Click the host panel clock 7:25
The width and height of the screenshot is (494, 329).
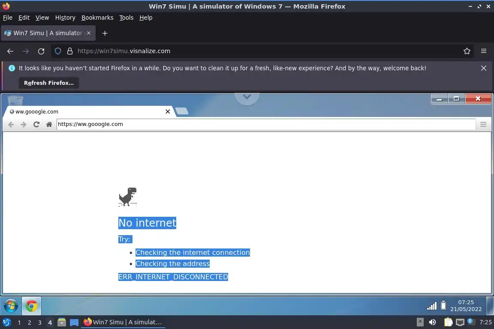click(485, 322)
